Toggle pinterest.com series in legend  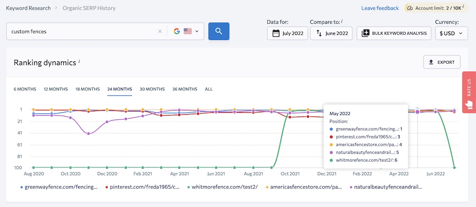pos(143,187)
